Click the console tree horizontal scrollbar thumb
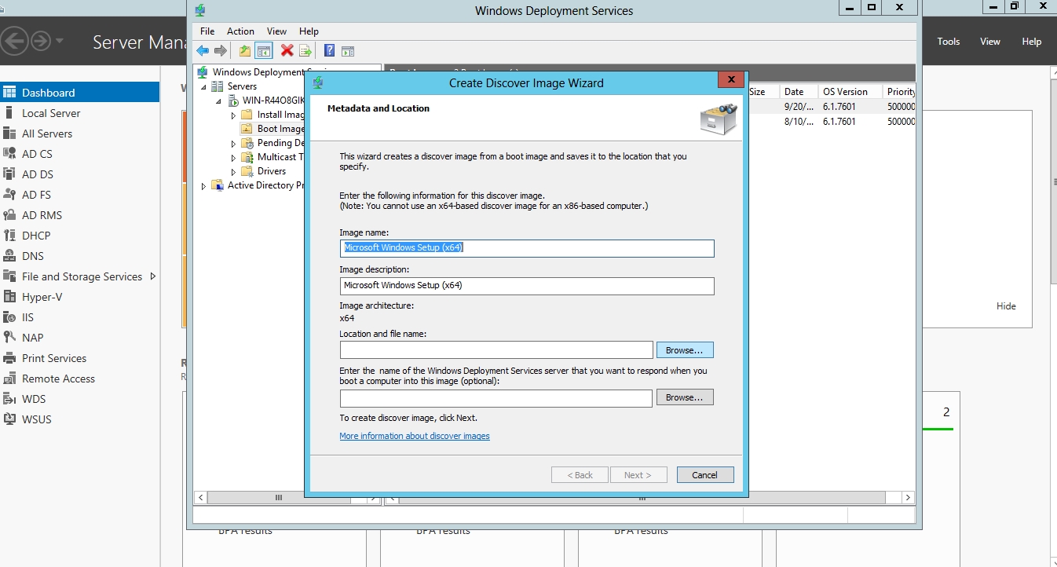Screen dimensions: 1057x567 click(x=278, y=498)
